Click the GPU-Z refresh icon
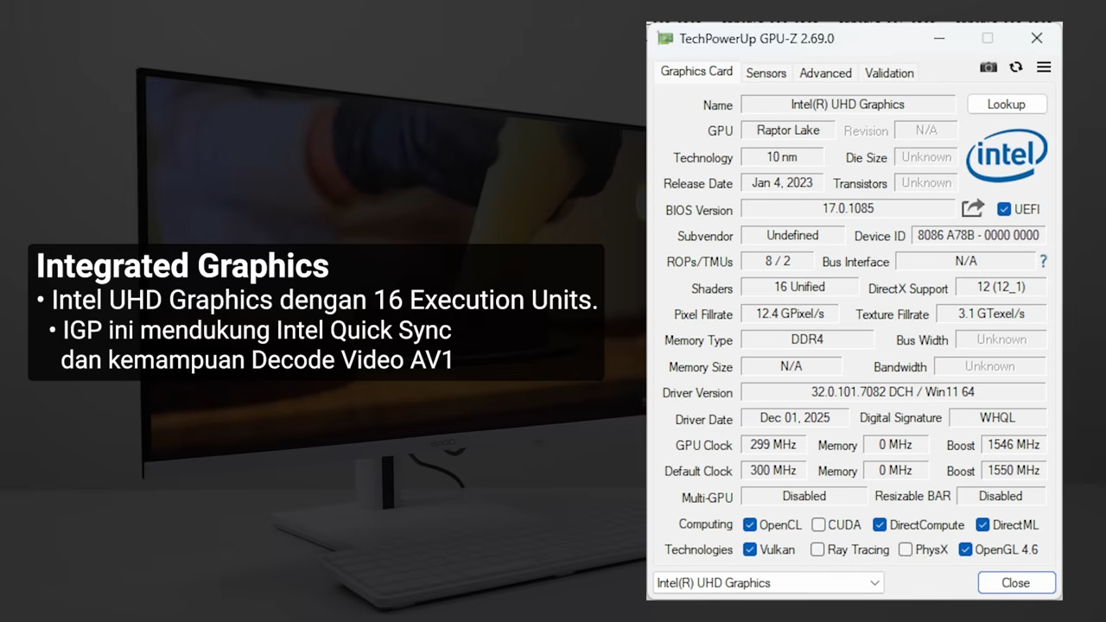This screenshot has width=1106, height=622. click(1016, 67)
